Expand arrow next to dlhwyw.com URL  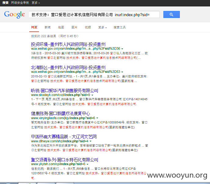(91, 141)
